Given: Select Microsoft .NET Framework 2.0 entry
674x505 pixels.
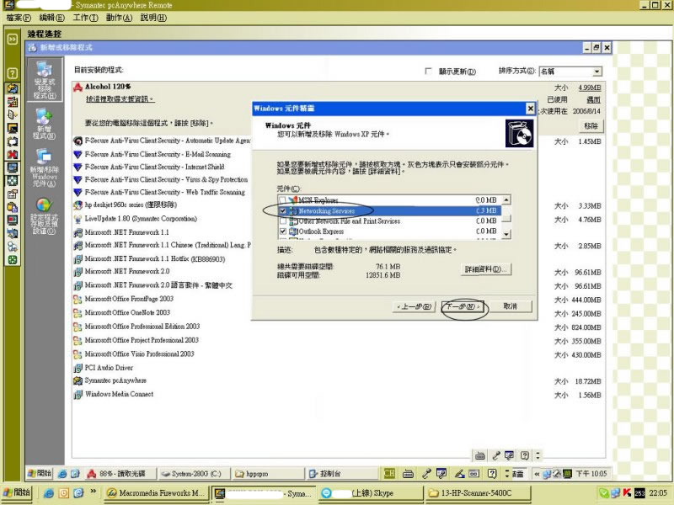Looking at the screenshot, I should point(127,271).
